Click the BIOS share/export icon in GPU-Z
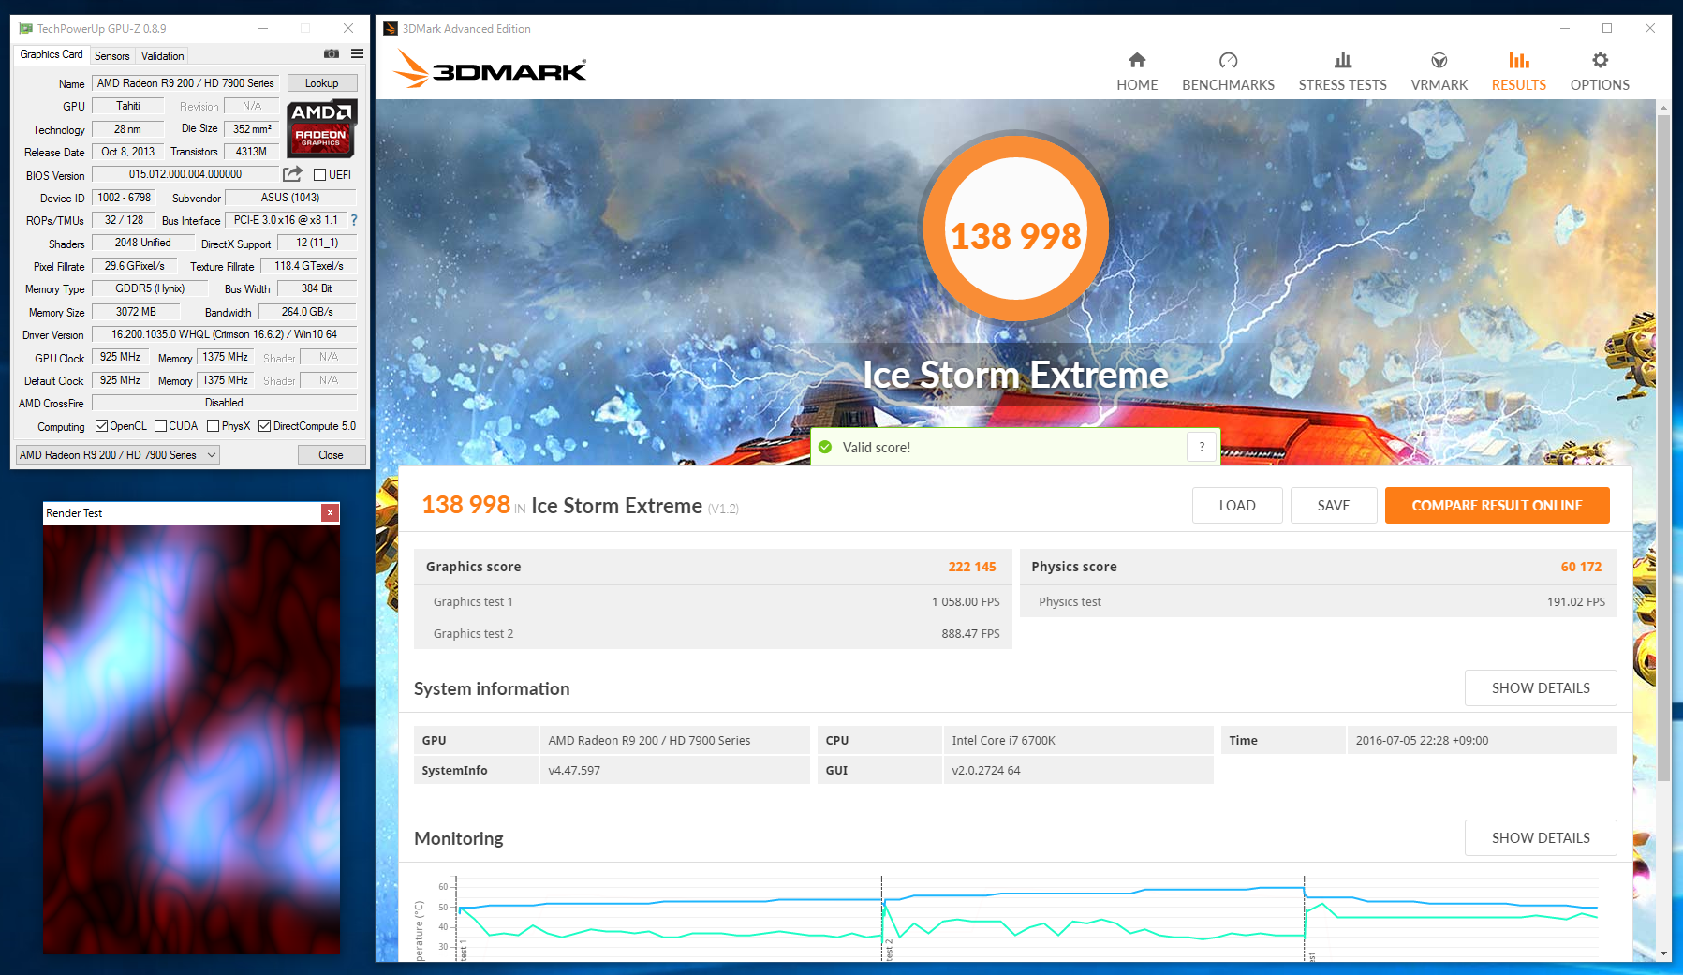 pyautogui.click(x=293, y=174)
